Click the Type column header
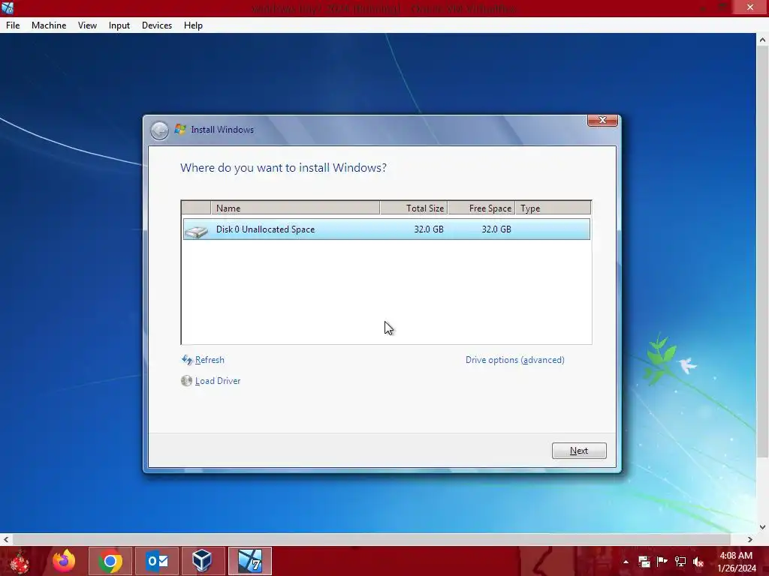This screenshot has width=769, height=576. [553, 208]
